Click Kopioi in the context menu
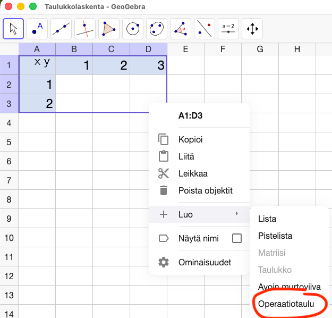Screen dimensions: 332x318 click(190, 140)
